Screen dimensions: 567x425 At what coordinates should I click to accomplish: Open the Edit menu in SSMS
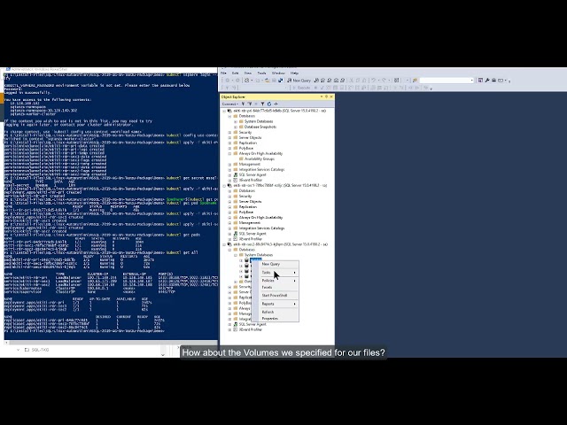[x=236, y=73]
